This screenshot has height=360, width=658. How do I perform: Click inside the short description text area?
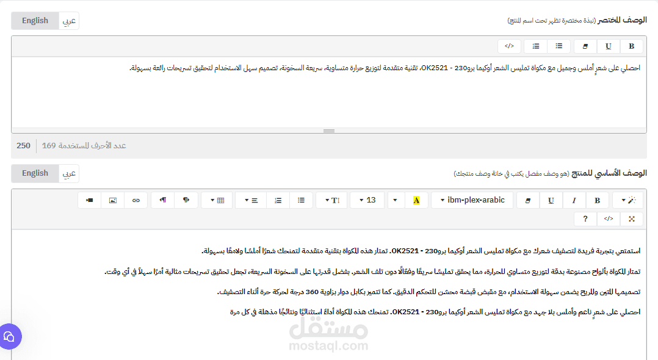[329, 92]
